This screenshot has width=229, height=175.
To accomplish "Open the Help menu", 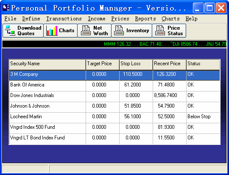I will [191, 19].
